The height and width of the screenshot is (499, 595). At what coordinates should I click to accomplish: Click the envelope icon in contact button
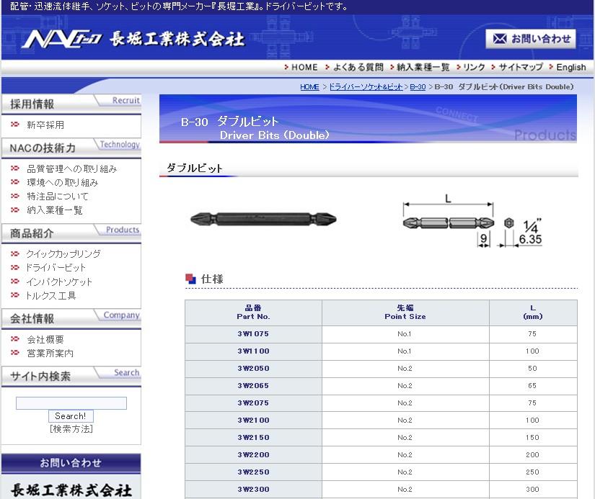[499, 39]
